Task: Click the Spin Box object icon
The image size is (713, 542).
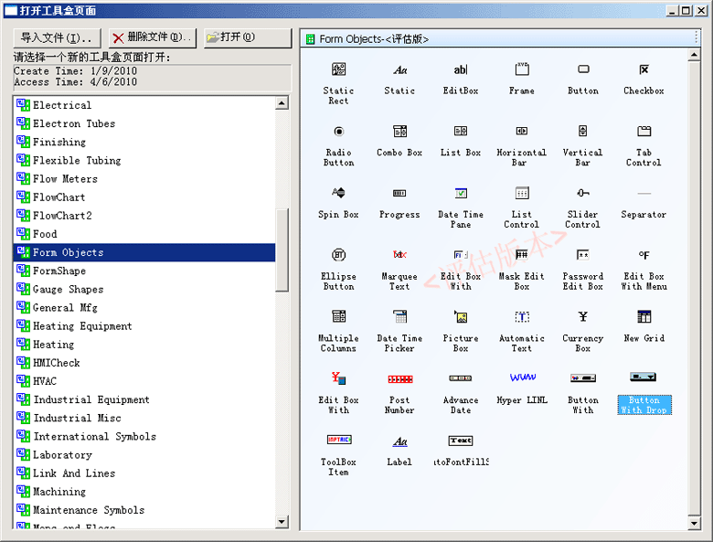Action: click(338, 194)
